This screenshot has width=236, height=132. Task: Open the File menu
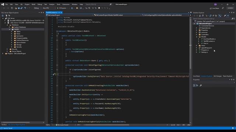click(7, 4)
